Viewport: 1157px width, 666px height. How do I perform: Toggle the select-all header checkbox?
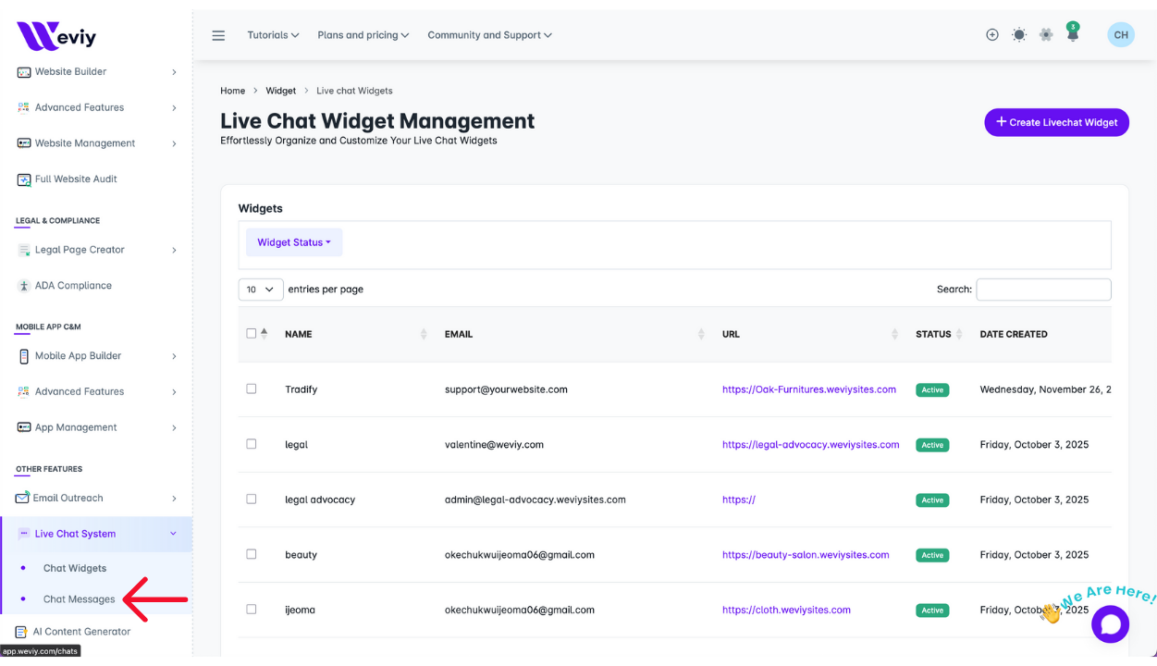(251, 334)
